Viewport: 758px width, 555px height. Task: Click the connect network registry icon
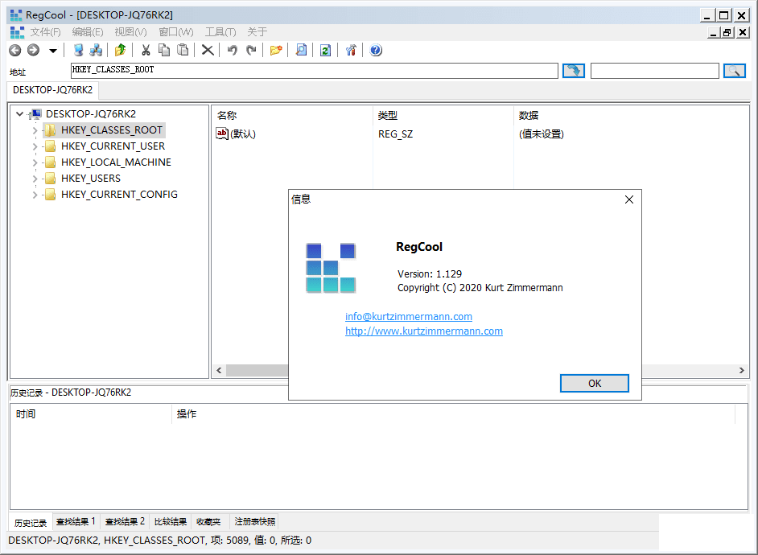[x=97, y=50]
